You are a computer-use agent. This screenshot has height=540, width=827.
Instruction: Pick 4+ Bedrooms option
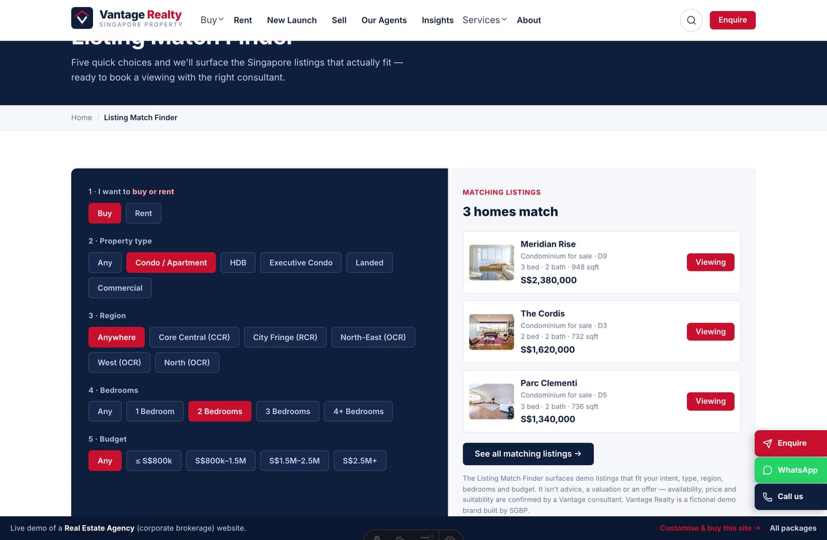(359, 411)
